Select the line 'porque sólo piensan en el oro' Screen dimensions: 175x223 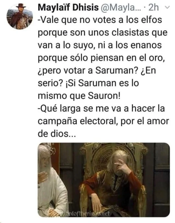coord(101,58)
